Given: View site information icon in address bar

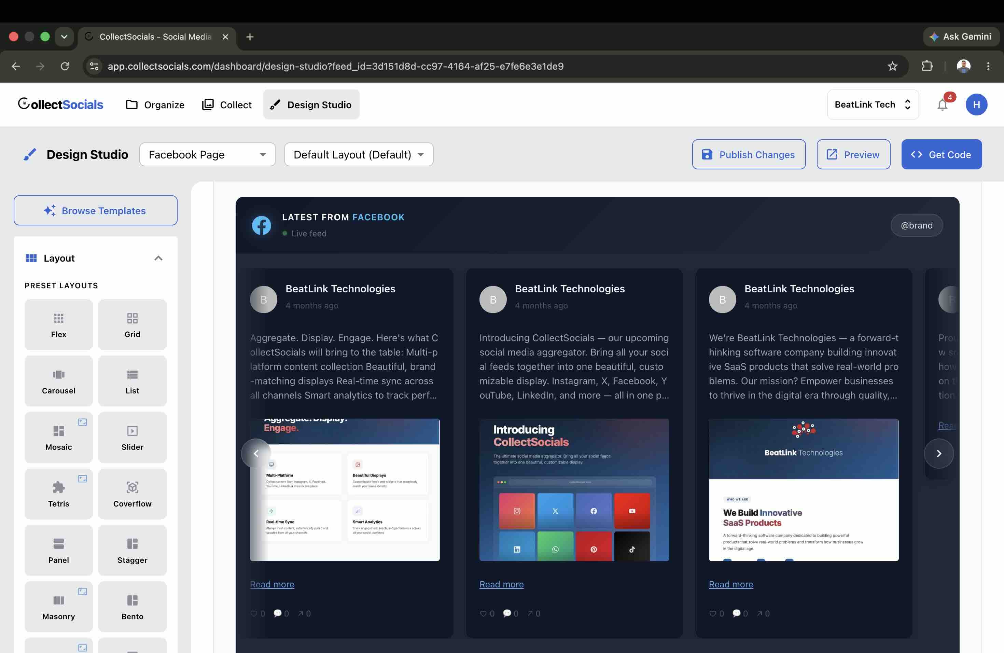Looking at the screenshot, I should tap(95, 66).
